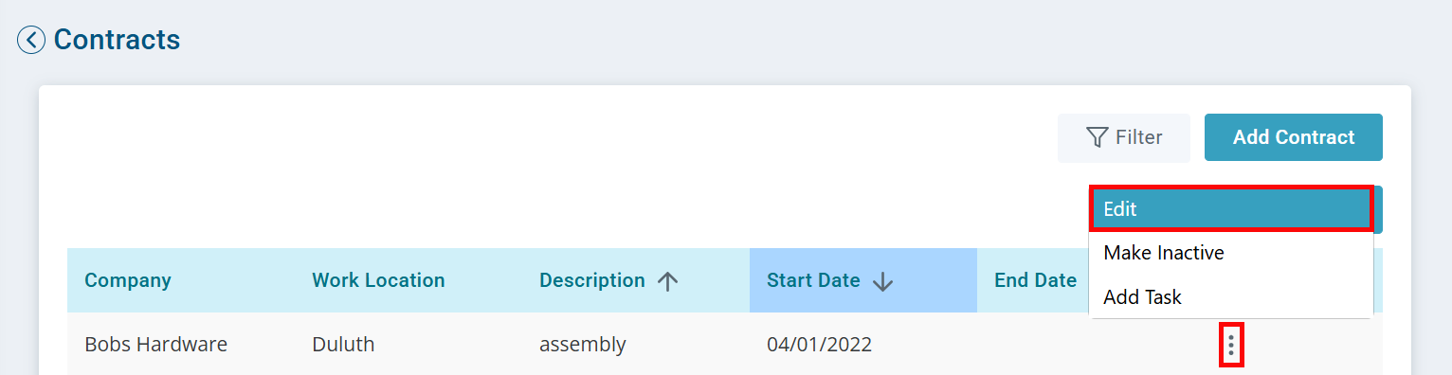Select the Bobs Hardware company cell
This screenshot has width=1452, height=375.
[x=156, y=345]
